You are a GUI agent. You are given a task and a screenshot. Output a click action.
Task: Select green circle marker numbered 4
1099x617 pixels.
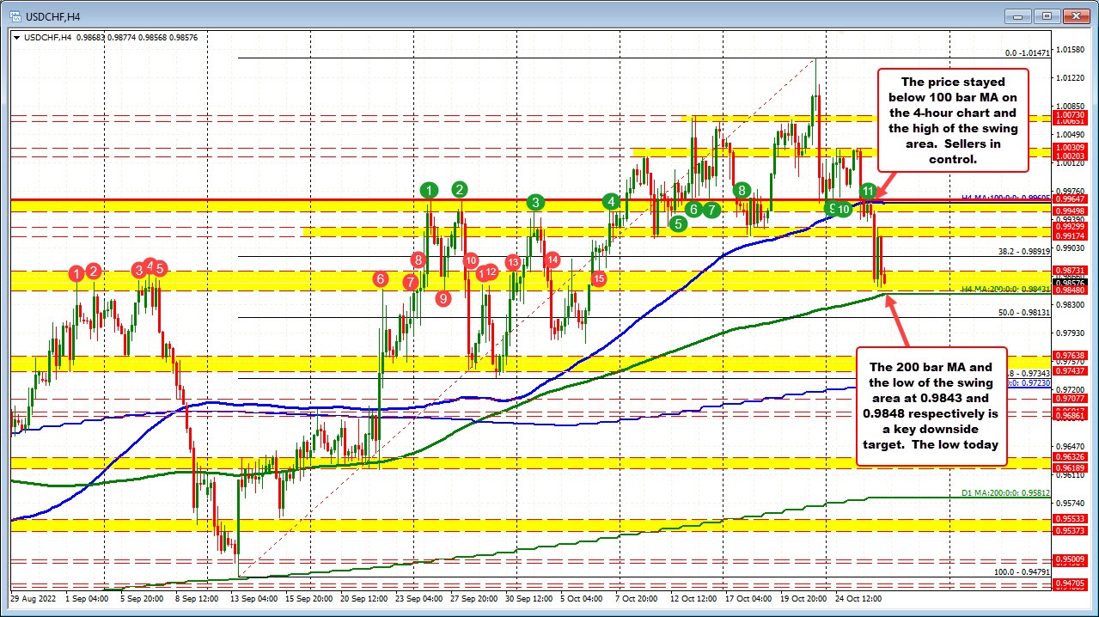point(611,202)
